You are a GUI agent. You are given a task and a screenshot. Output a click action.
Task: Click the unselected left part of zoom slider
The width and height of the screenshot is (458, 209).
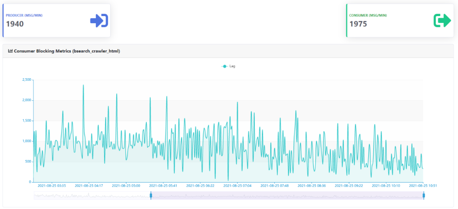click(x=92, y=195)
